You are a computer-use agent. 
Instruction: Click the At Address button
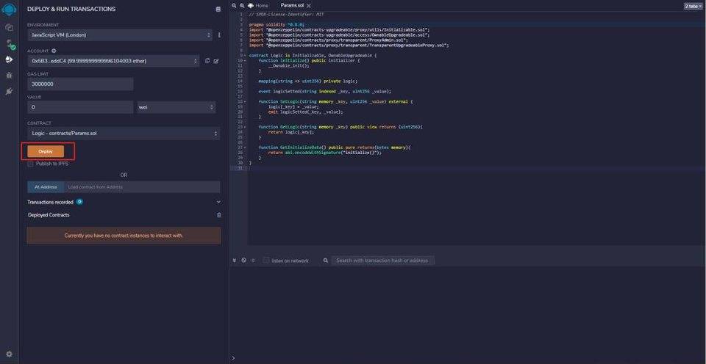click(46, 187)
